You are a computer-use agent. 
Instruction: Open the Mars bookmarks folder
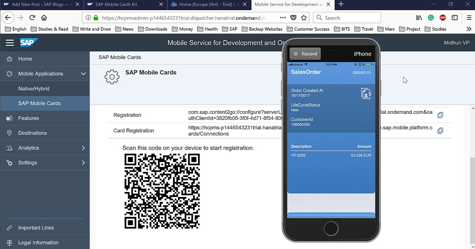click(x=386, y=29)
